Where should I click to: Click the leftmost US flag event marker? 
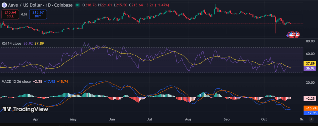pyautogui.click(x=291, y=35)
